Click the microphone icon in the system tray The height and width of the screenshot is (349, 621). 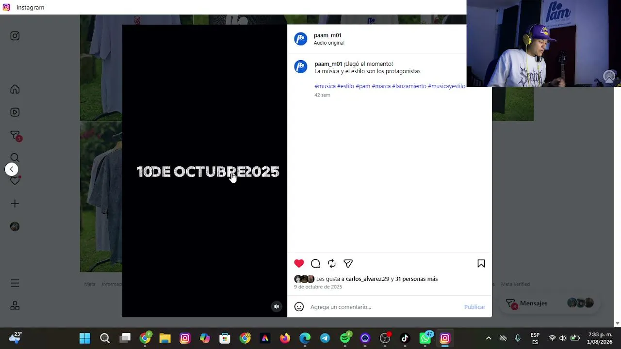(x=518, y=338)
